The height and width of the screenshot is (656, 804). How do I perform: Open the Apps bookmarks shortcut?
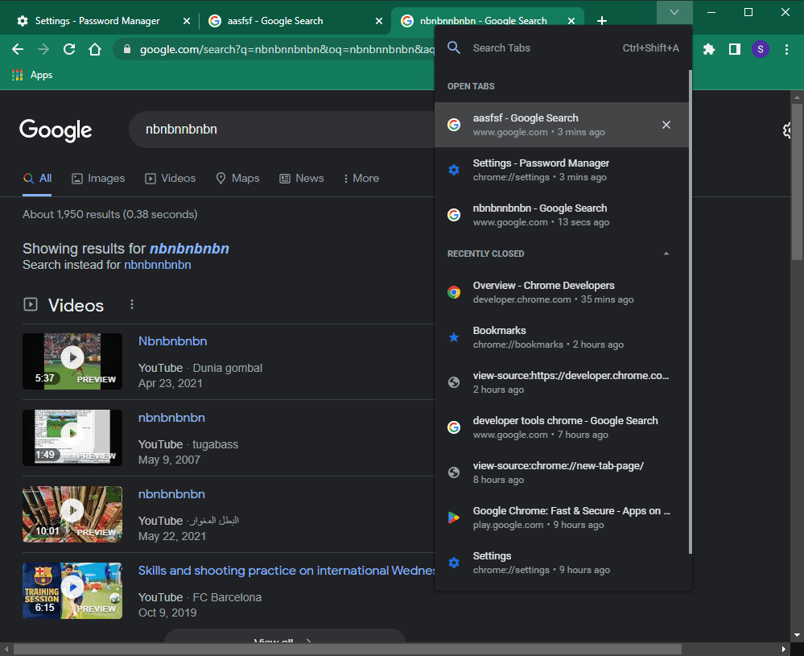click(x=32, y=75)
